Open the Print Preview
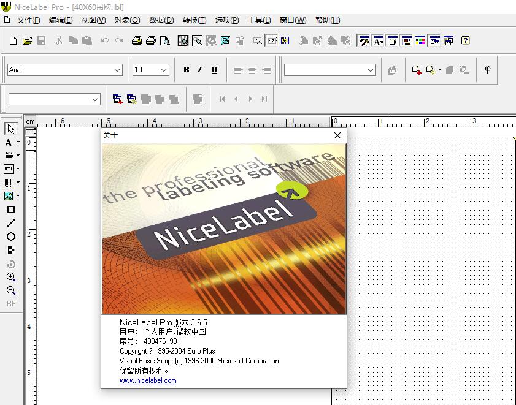The image size is (516, 405). (x=164, y=40)
